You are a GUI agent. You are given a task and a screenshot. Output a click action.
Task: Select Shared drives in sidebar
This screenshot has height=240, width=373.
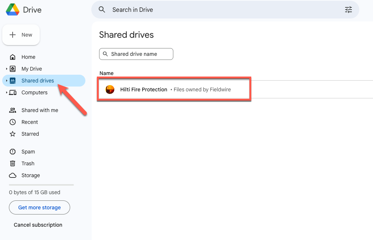(x=44, y=81)
